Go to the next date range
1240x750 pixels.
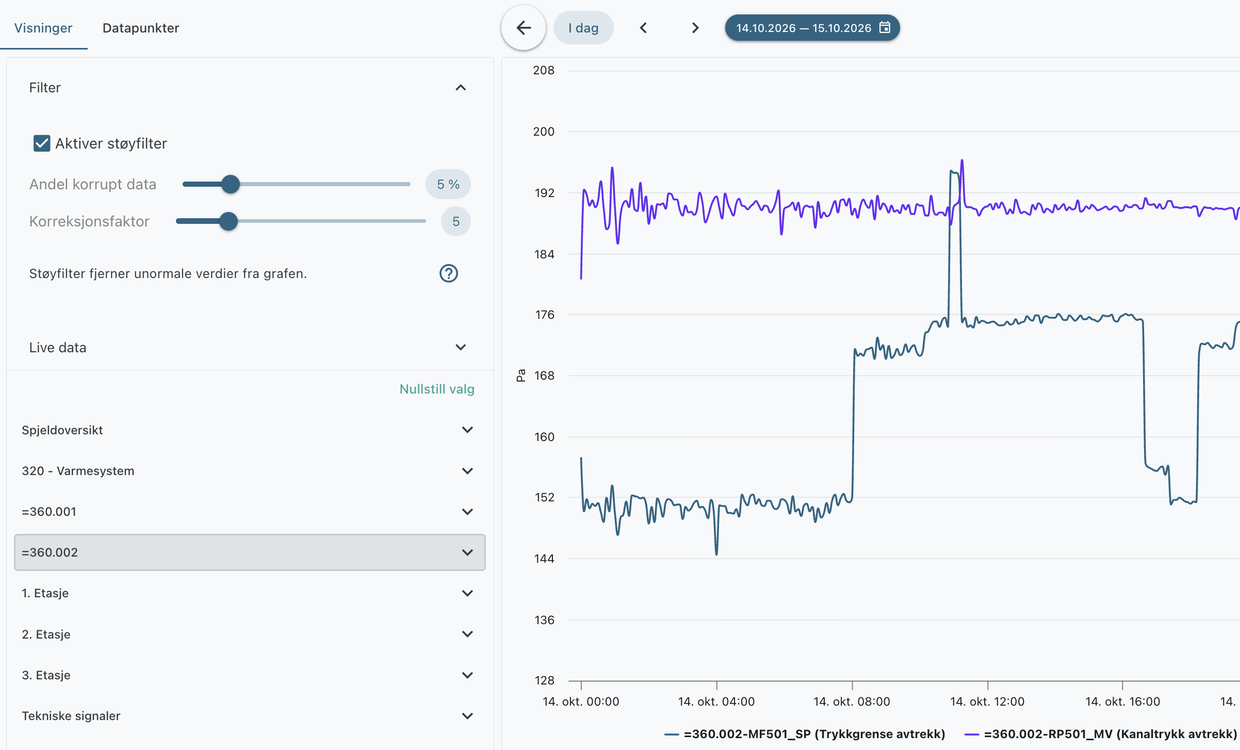point(695,28)
